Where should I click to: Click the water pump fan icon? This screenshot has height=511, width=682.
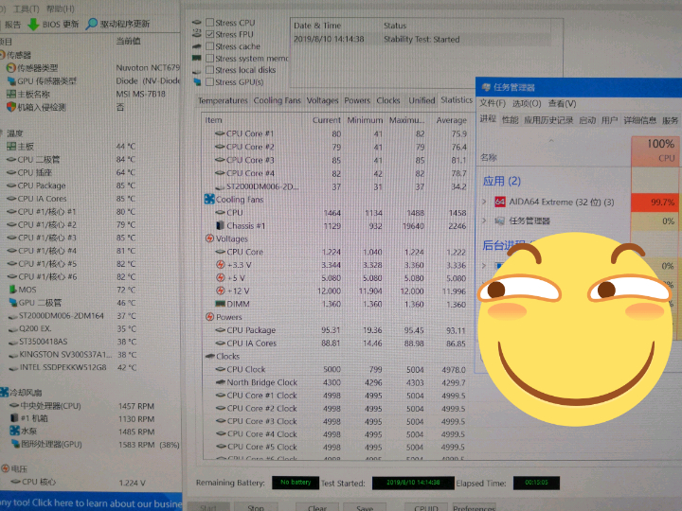click(15, 432)
